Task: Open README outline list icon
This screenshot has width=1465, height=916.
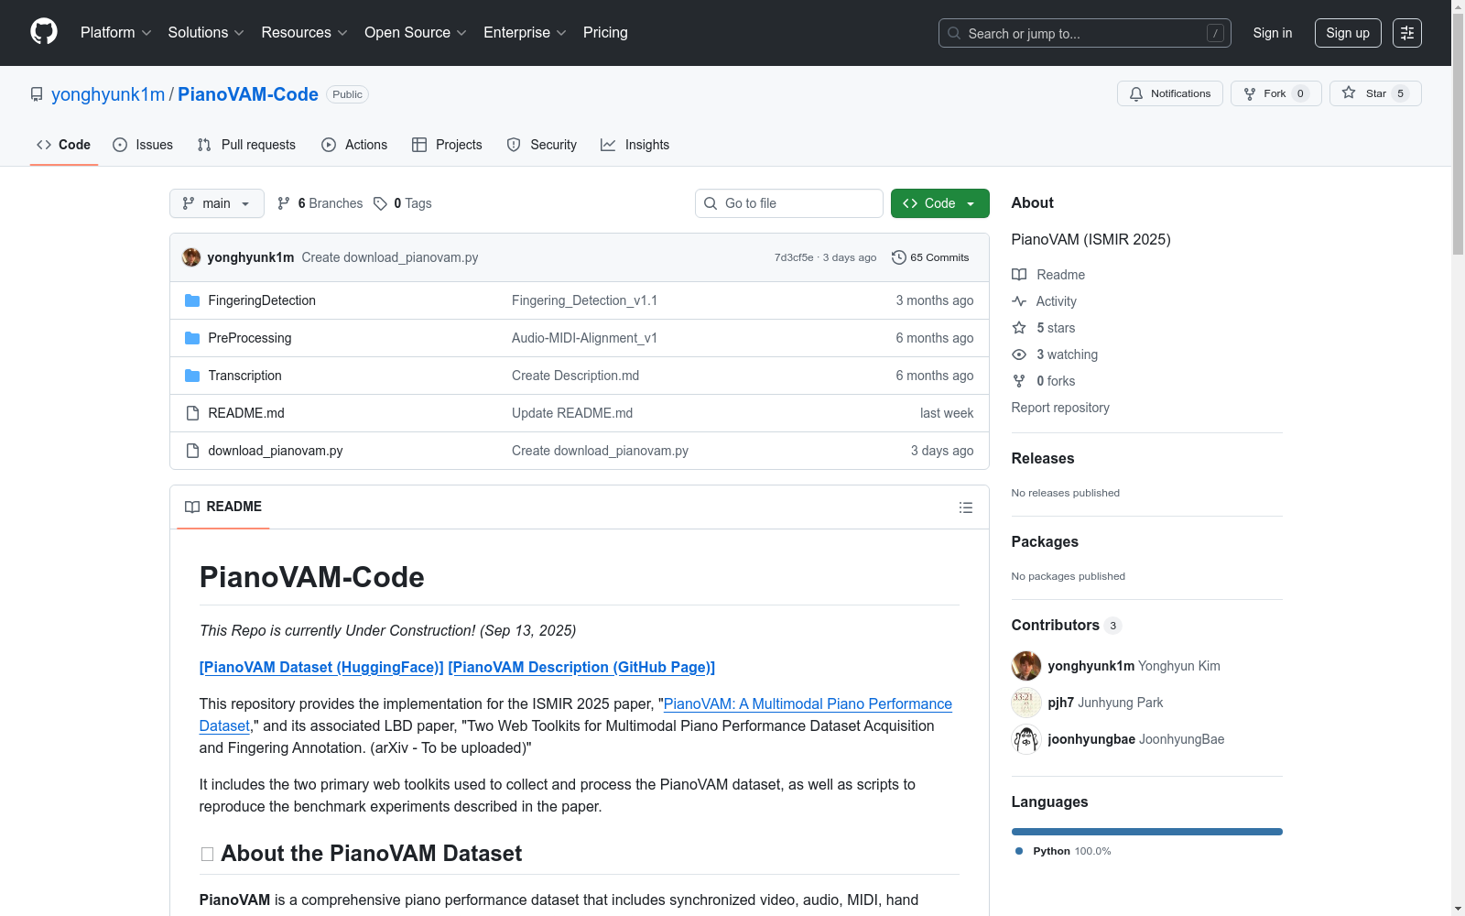Action: coord(965,507)
